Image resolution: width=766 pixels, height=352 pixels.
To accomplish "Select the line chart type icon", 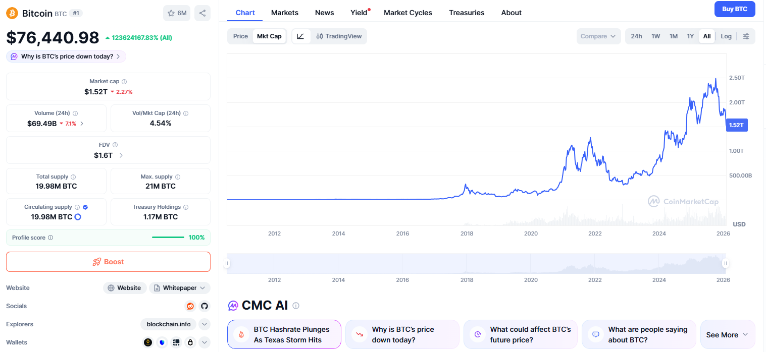I will click(301, 36).
